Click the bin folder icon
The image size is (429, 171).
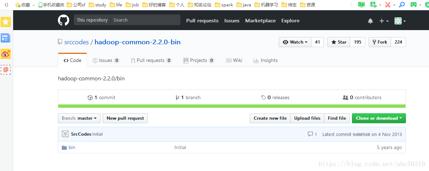pyautogui.click(x=64, y=148)
